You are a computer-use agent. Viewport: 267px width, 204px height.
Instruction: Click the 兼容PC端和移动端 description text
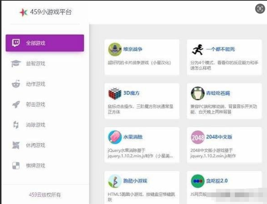224,109
